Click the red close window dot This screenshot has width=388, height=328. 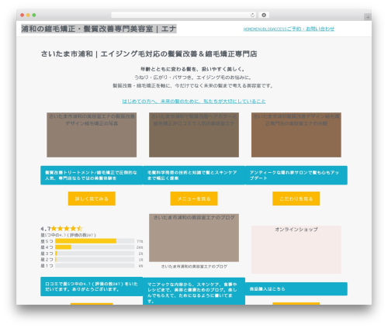point(23,16)
